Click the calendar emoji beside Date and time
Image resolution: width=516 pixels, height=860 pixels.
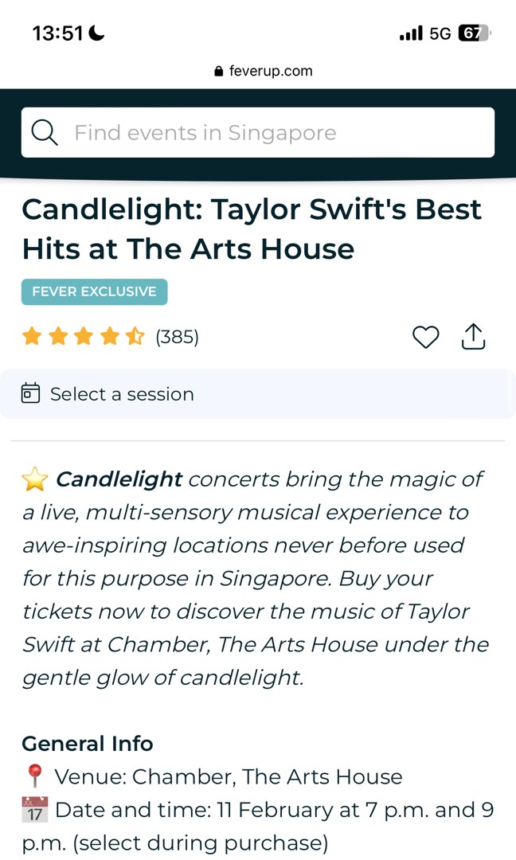34,810
